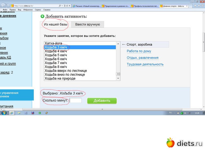This screenshot has width=205, height=150.
Task: Click the browser back arrow button
Action: click(x=3, y=6)
